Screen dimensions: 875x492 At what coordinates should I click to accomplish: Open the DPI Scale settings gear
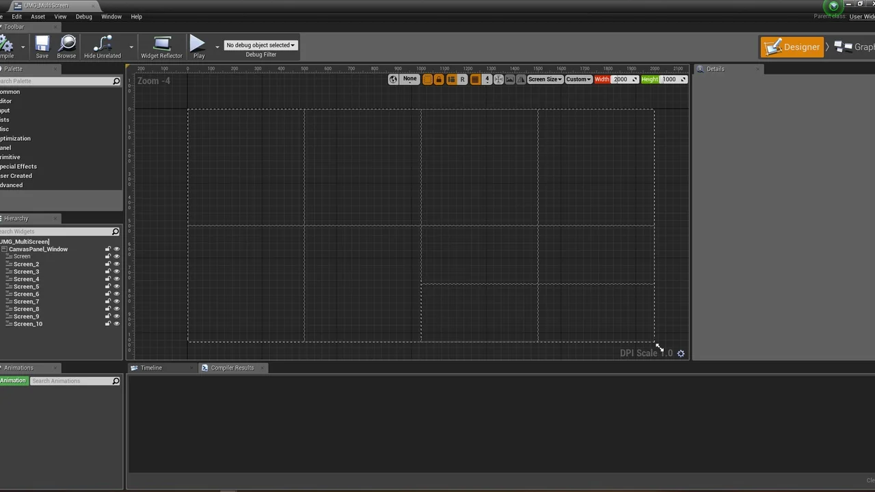tap(680, 353)
